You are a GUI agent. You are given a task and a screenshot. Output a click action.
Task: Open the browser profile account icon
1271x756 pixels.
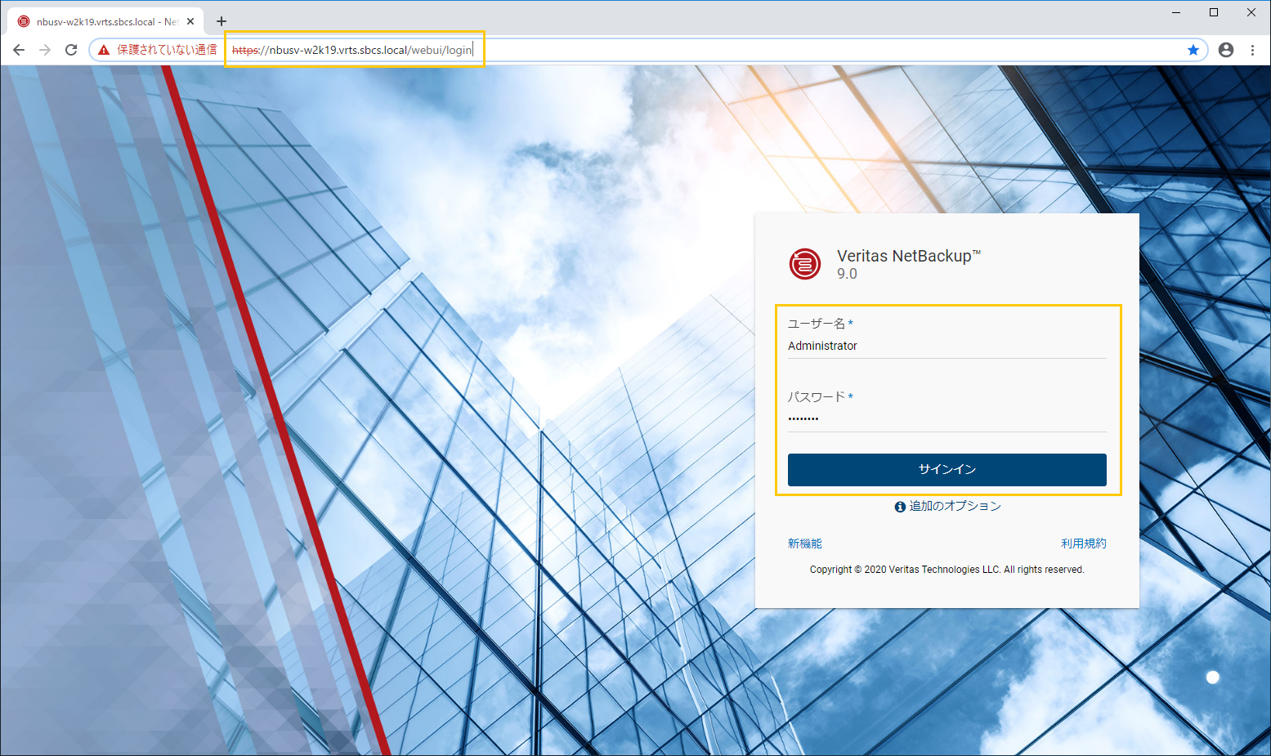pos(1226,50)
